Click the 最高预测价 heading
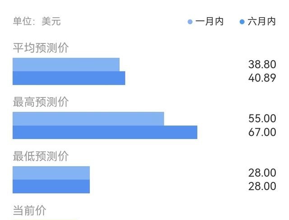The image size is (289, 220). [41, 102]
